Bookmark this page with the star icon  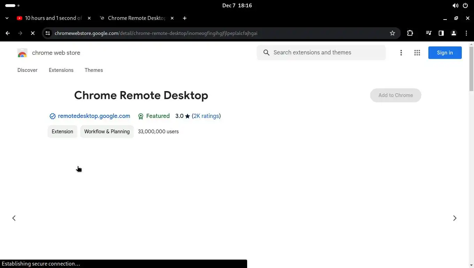point(392,33)
